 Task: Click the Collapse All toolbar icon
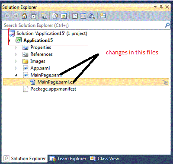[x=33, y=16]
